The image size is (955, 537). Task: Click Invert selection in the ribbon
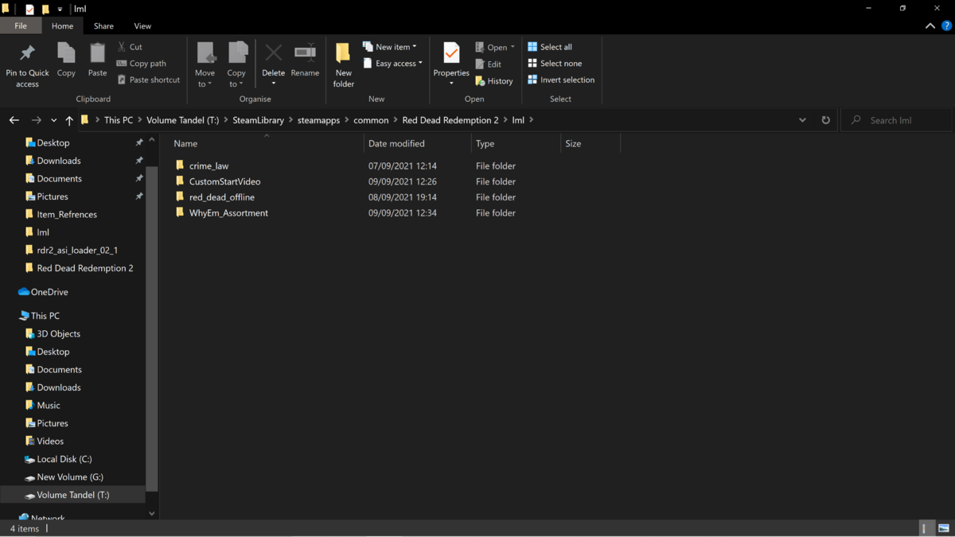[x=560, y=80]
